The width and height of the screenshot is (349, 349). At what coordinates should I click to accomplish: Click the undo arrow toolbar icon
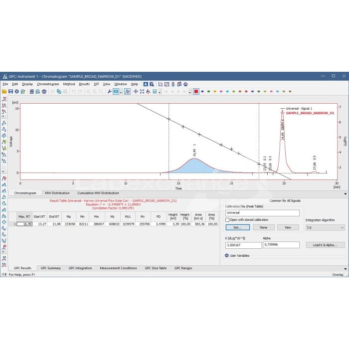[x=73, y=91]
